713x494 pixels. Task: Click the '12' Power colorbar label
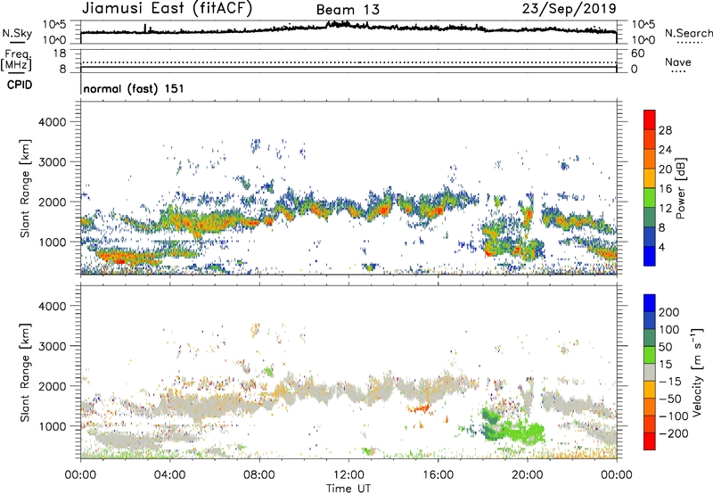(x=665, y=208)
